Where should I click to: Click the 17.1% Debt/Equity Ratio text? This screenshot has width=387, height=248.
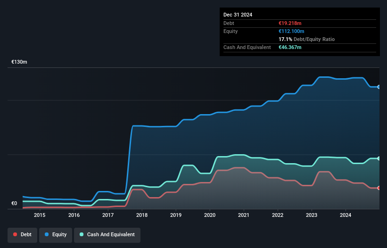[x=306, y=39]
